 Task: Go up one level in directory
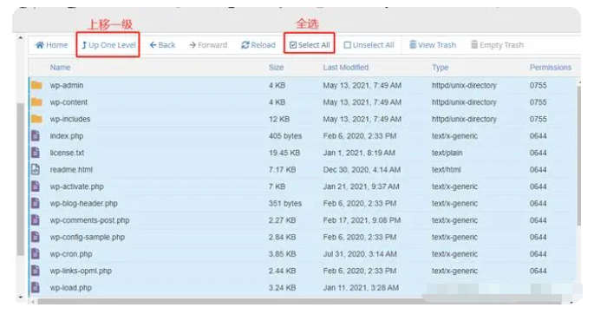pos(108,45)
